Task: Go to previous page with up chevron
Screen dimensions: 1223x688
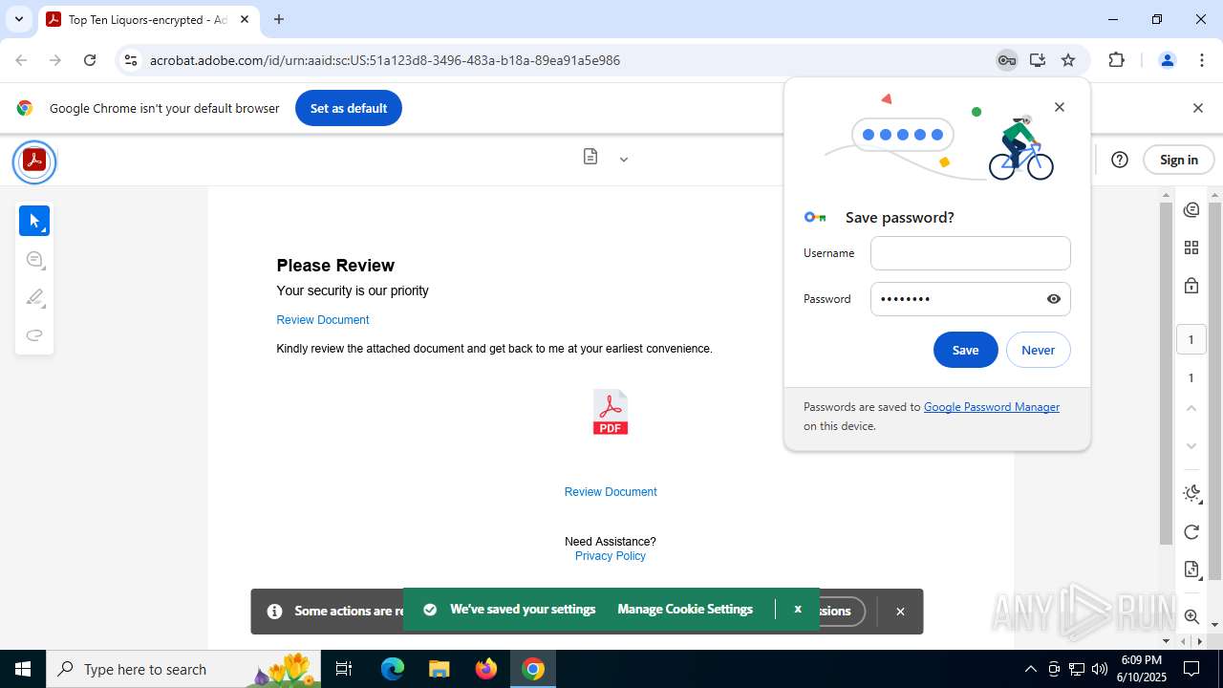Action: point(1191,408)
